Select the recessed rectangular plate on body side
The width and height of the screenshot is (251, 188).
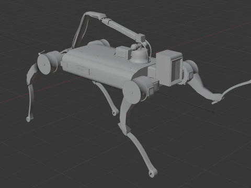pos(83,69)
